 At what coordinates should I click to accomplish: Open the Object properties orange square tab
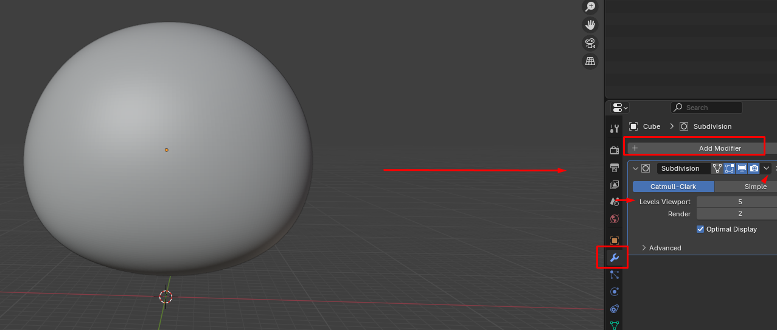[615, 241]
